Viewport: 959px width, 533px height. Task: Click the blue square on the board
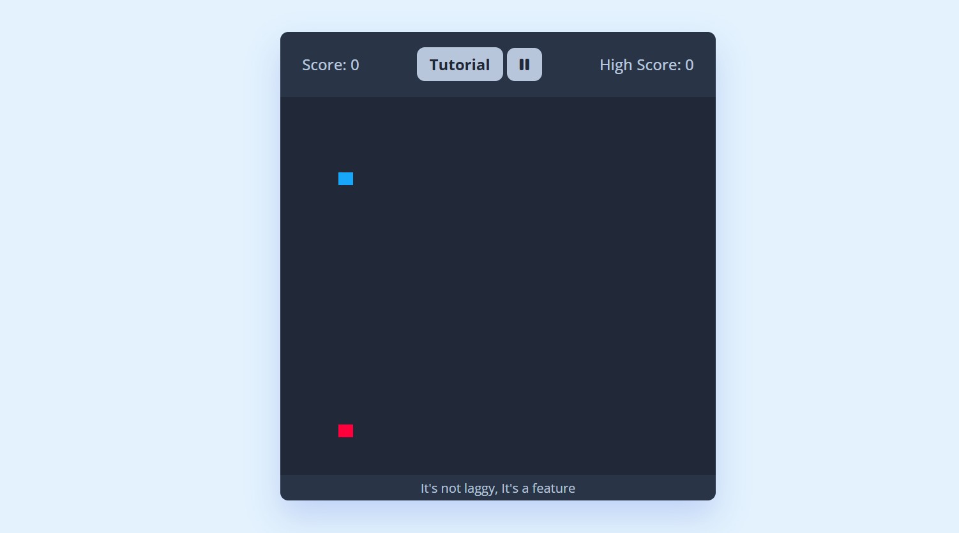(x=345, y=179)
